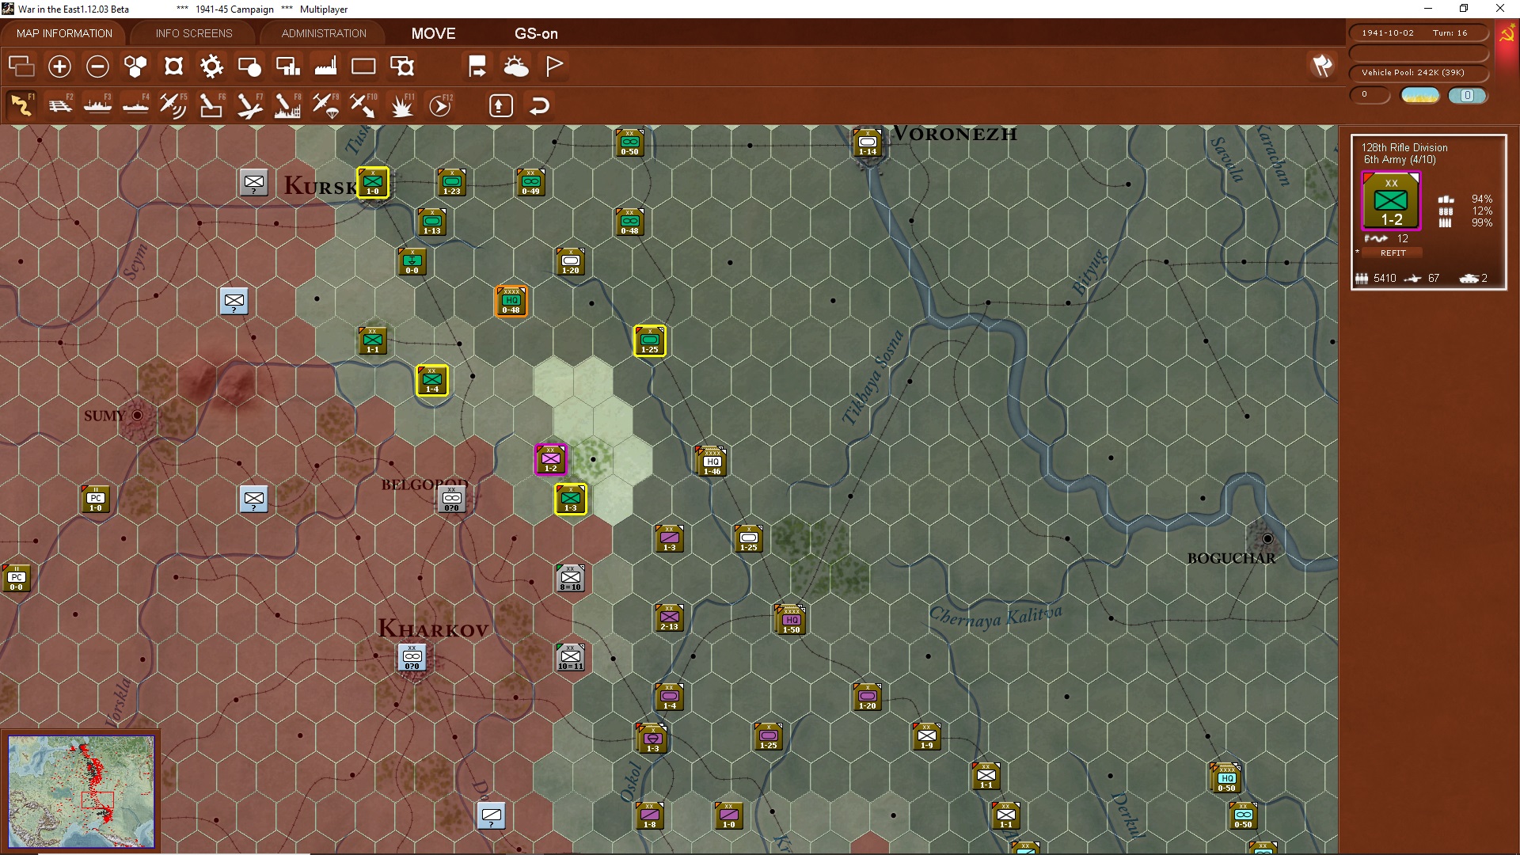Click the 1941-10-02 Turn 16 date field

coord(1417,33)
